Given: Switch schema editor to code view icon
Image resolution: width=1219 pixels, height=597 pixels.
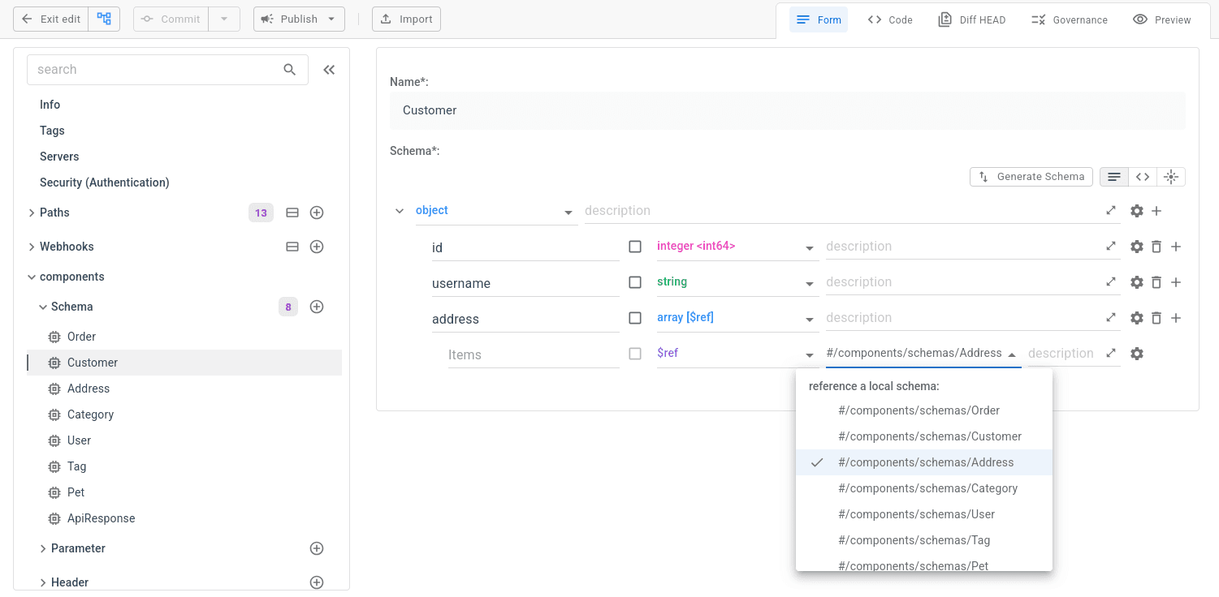Looking at the screenshot, I should (x=1143, y=177).
